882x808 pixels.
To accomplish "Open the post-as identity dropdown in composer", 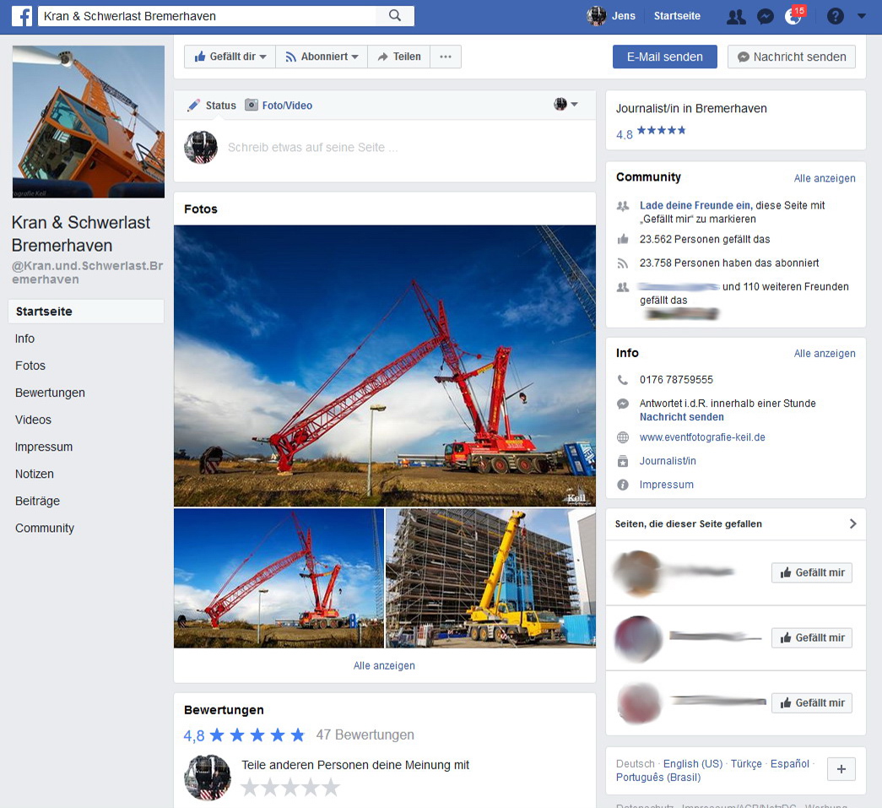I will (565, 104).
